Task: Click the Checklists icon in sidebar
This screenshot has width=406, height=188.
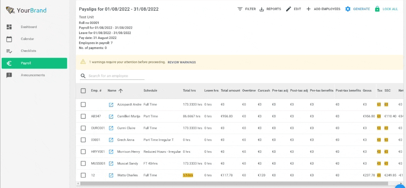Action: tap(9, 51)
